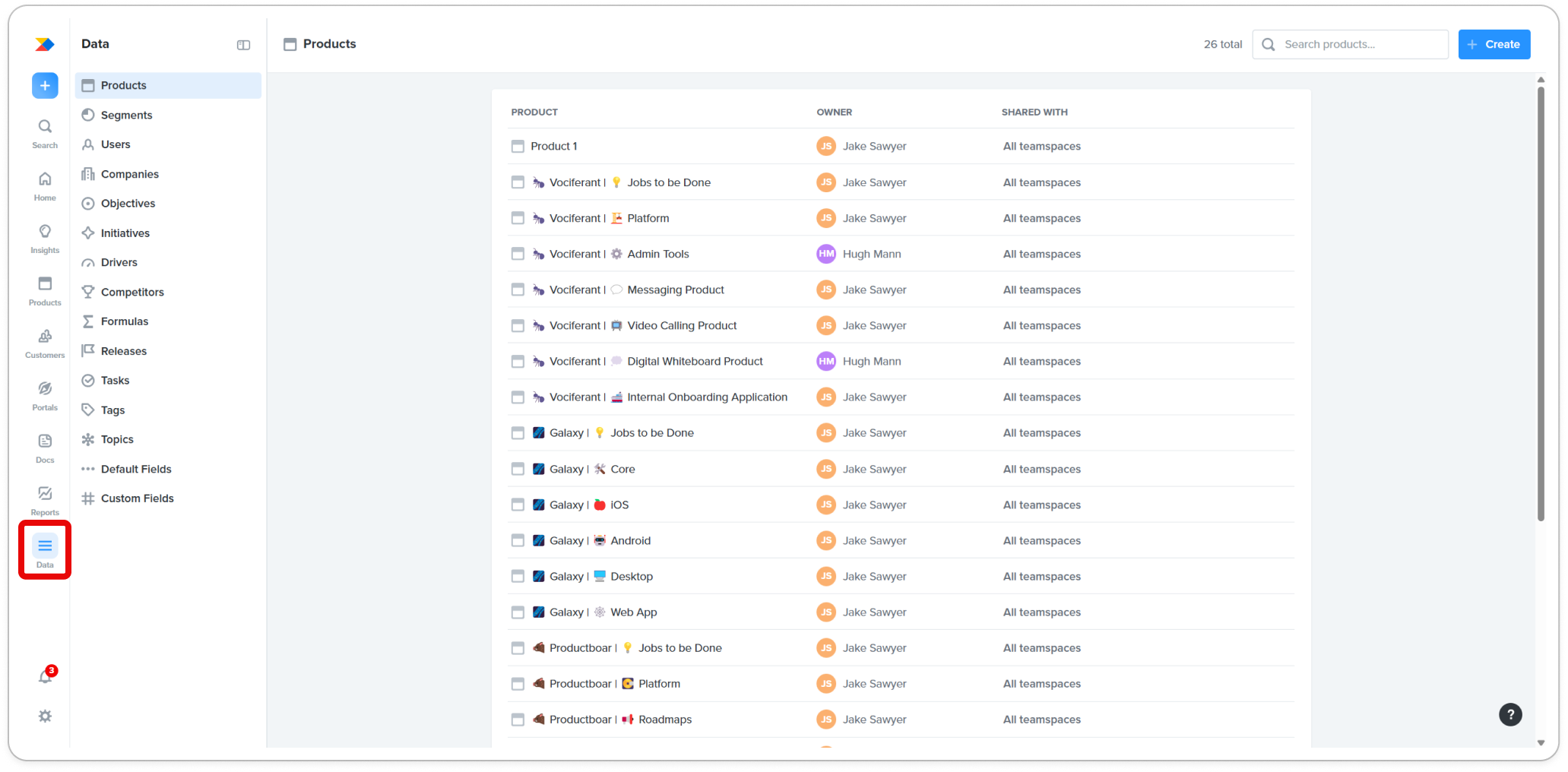Open Vociferant Messaging Product

point(901,289)
